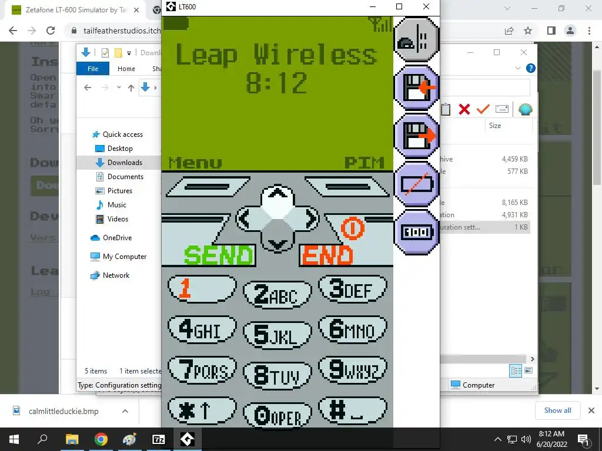602x451 pixels.
Task: Click the Explorer back arrow button
Action: tap(88, 88)
